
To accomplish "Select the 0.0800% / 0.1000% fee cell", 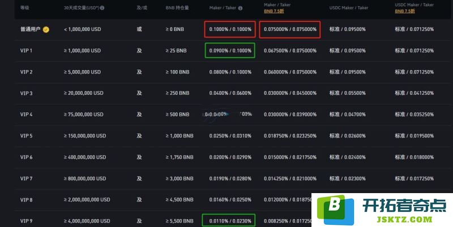I will tap(230, 72).
